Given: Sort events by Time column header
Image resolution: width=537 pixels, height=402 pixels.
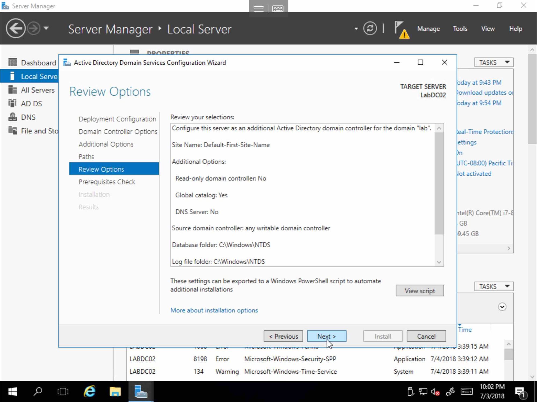Looking at the screenshot, I should pyautogui.click(x=465, y=330).
